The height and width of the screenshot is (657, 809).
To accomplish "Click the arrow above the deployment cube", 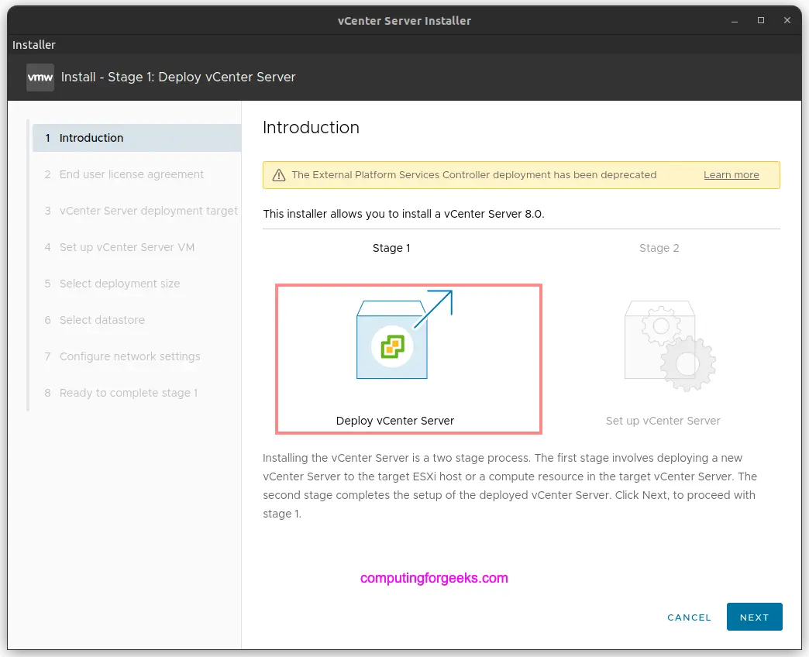I will pos(439,301).
